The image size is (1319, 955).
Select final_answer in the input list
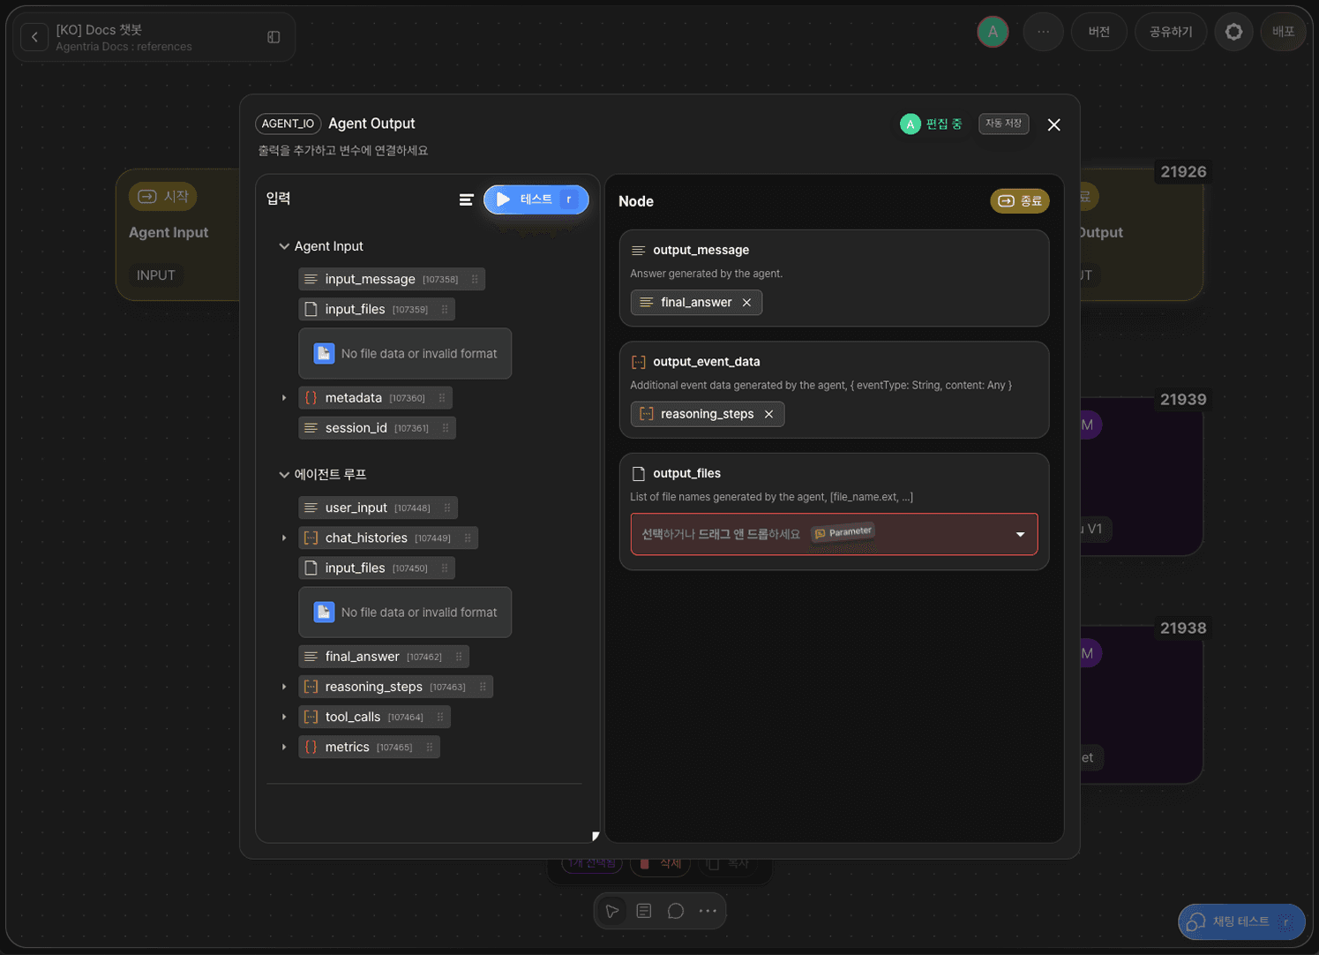(x=384, y=657)
